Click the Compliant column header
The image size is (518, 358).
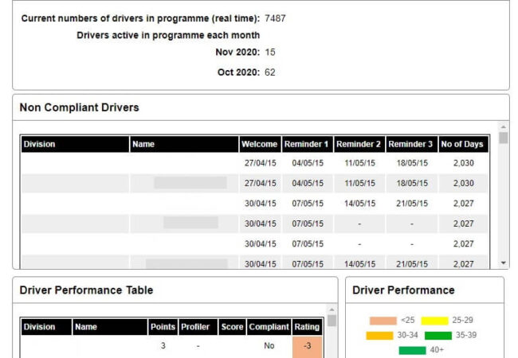pyautogui.click(x=269, y=327)
